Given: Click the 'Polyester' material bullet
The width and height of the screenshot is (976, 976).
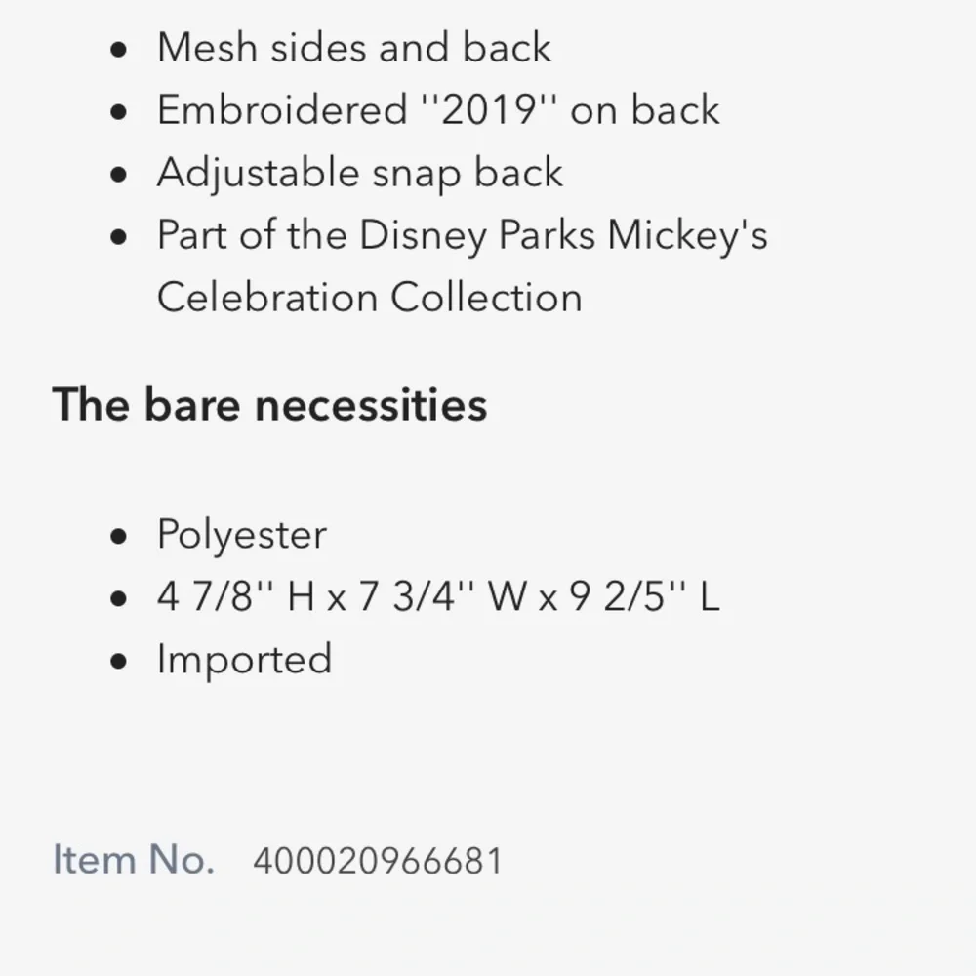Looking at the screenshot, I should 241,535.
